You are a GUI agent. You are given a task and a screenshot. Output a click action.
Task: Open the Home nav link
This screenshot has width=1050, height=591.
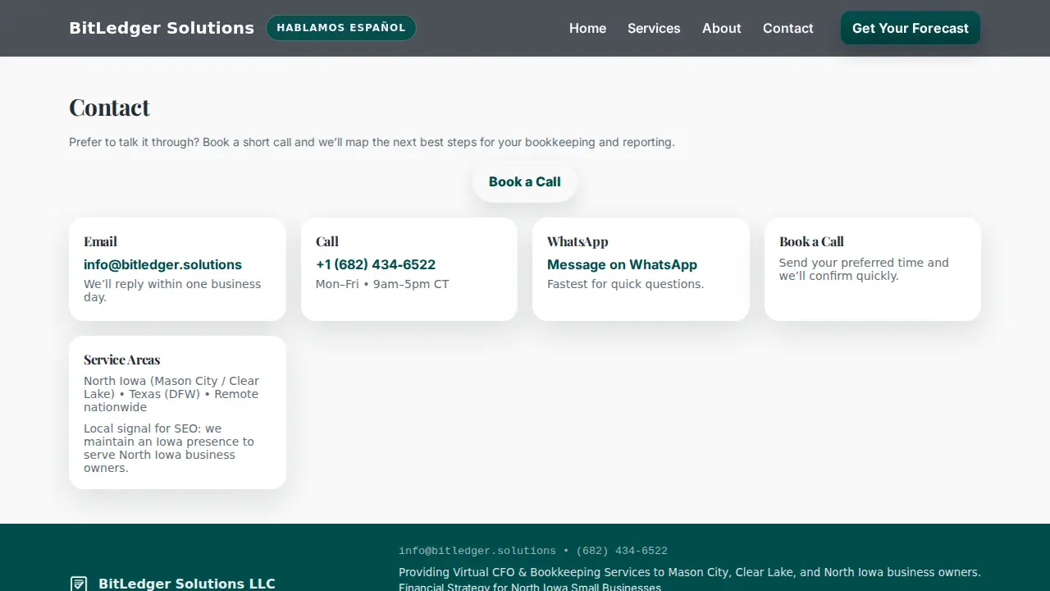pos(587,28)
